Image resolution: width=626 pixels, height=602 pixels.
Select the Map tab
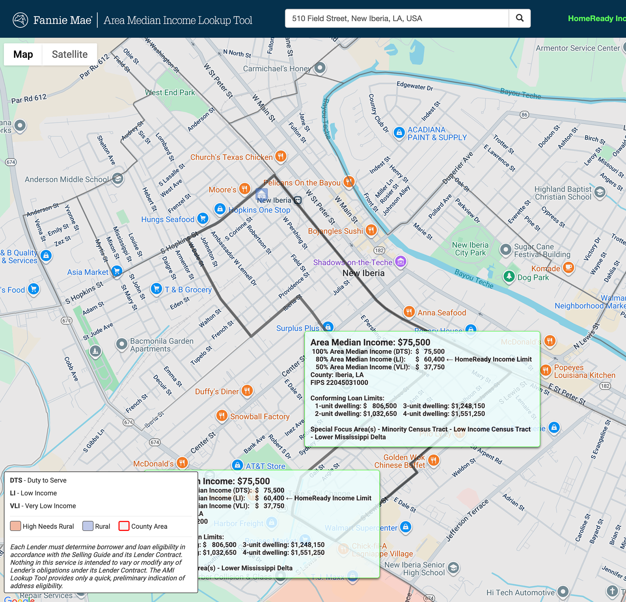coord(23,54)
